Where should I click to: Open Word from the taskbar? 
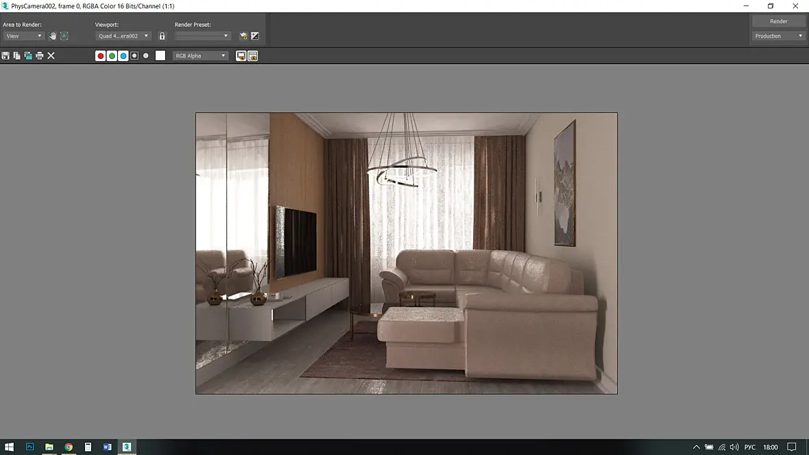pos(108,447)
